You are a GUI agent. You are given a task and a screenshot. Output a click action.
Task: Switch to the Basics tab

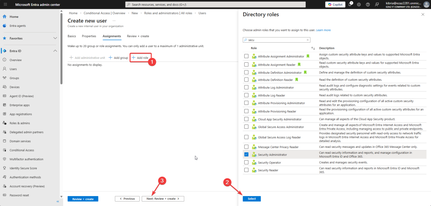pyautogui.click(x=72, y=36)
